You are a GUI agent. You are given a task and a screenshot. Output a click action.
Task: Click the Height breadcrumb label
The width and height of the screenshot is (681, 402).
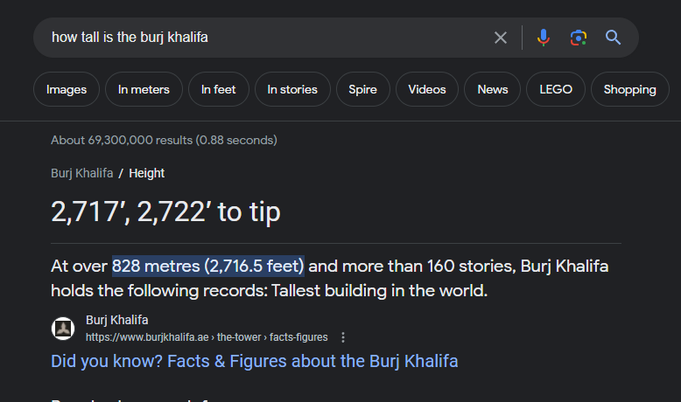point(147,173)
